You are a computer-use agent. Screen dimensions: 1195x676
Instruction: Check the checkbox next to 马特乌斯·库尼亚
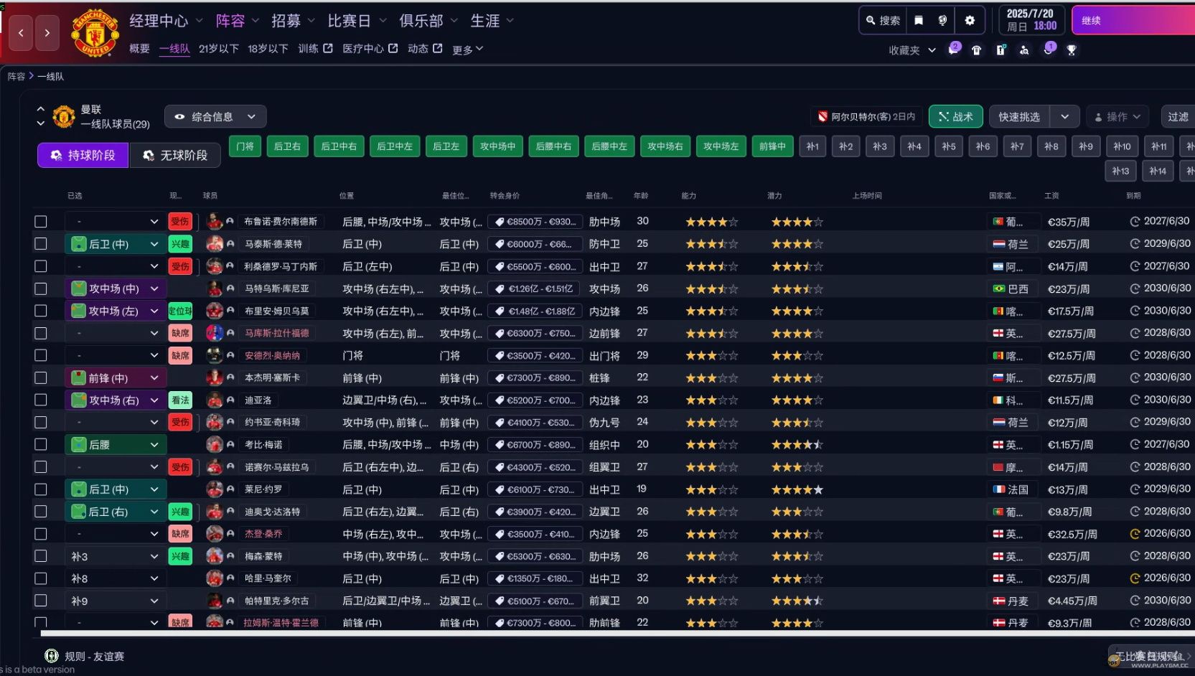click(41, 288)
